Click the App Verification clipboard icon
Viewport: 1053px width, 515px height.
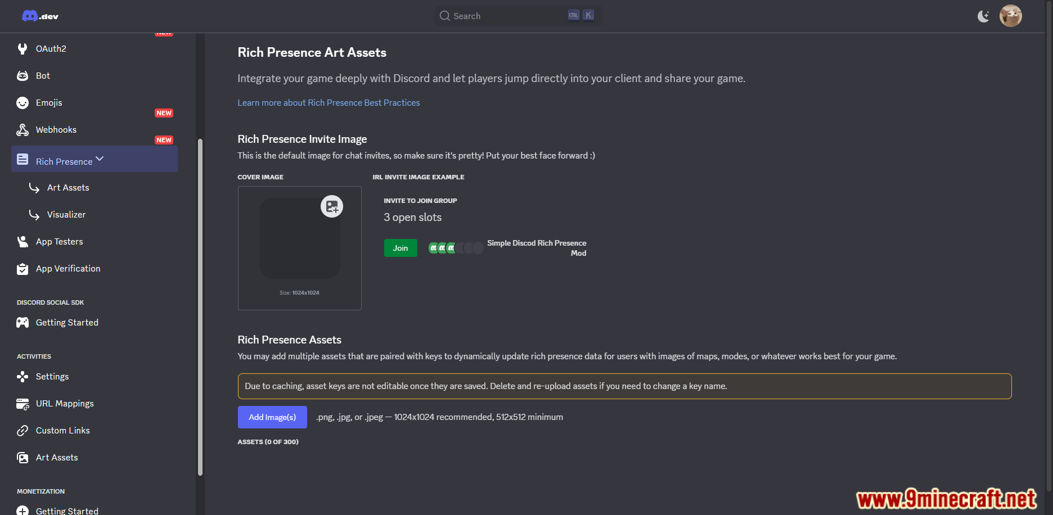coord(22,269)
